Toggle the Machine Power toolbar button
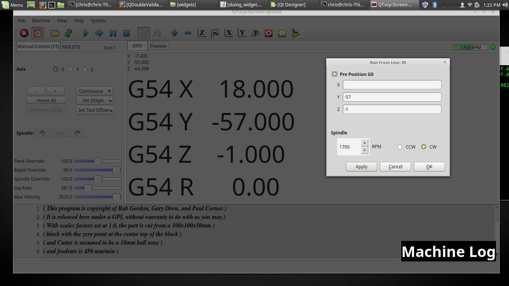This screenshot has width=509, height=286. point(38,33)
